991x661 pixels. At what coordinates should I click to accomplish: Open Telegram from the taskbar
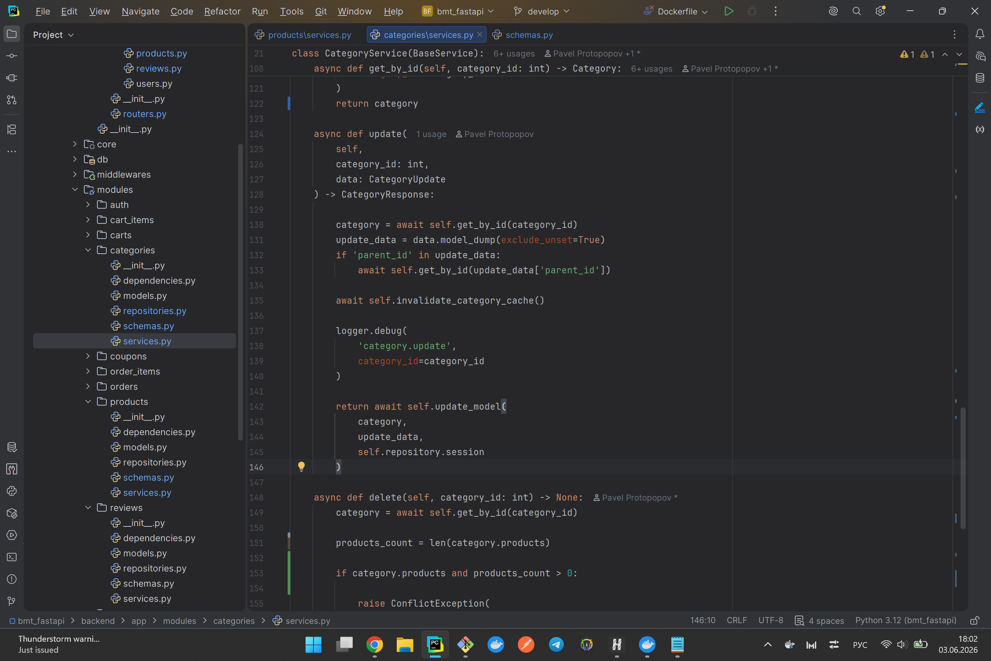click(x=556, y=644)
